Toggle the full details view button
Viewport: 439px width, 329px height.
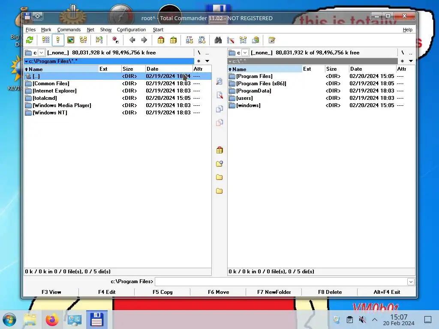pos(58,40)
